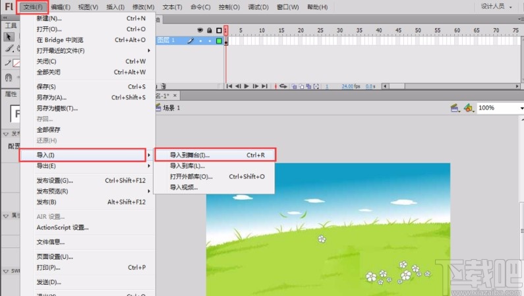The image size is (524, 296).
Task: Click timeline scrollbar right arrow
Action: [x=517, y=86]
